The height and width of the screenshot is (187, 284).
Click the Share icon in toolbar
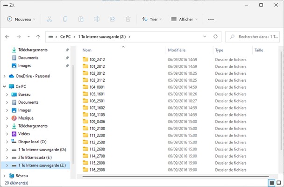(x=112, y=19)
